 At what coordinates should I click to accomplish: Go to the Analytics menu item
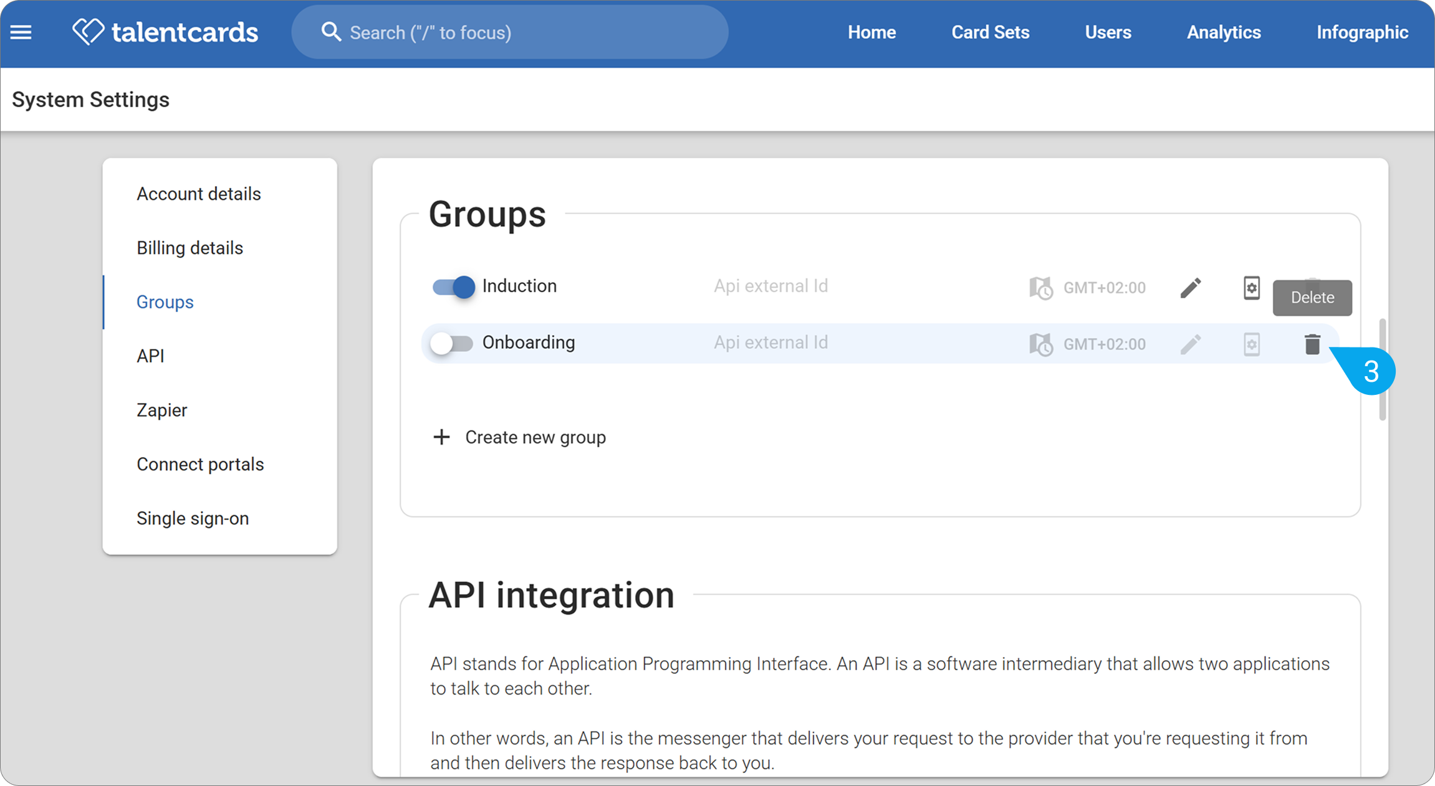click(x=1224, y=32)
